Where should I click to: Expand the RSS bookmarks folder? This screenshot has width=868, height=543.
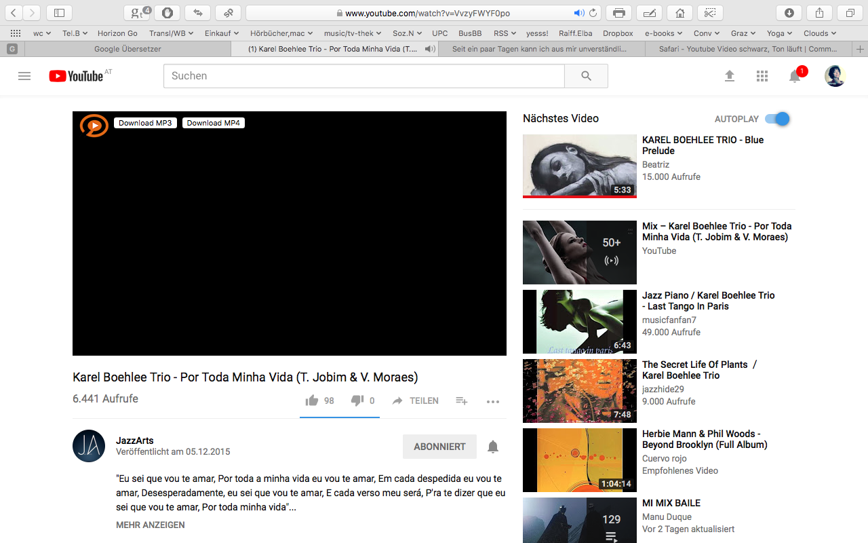point(505,33)
